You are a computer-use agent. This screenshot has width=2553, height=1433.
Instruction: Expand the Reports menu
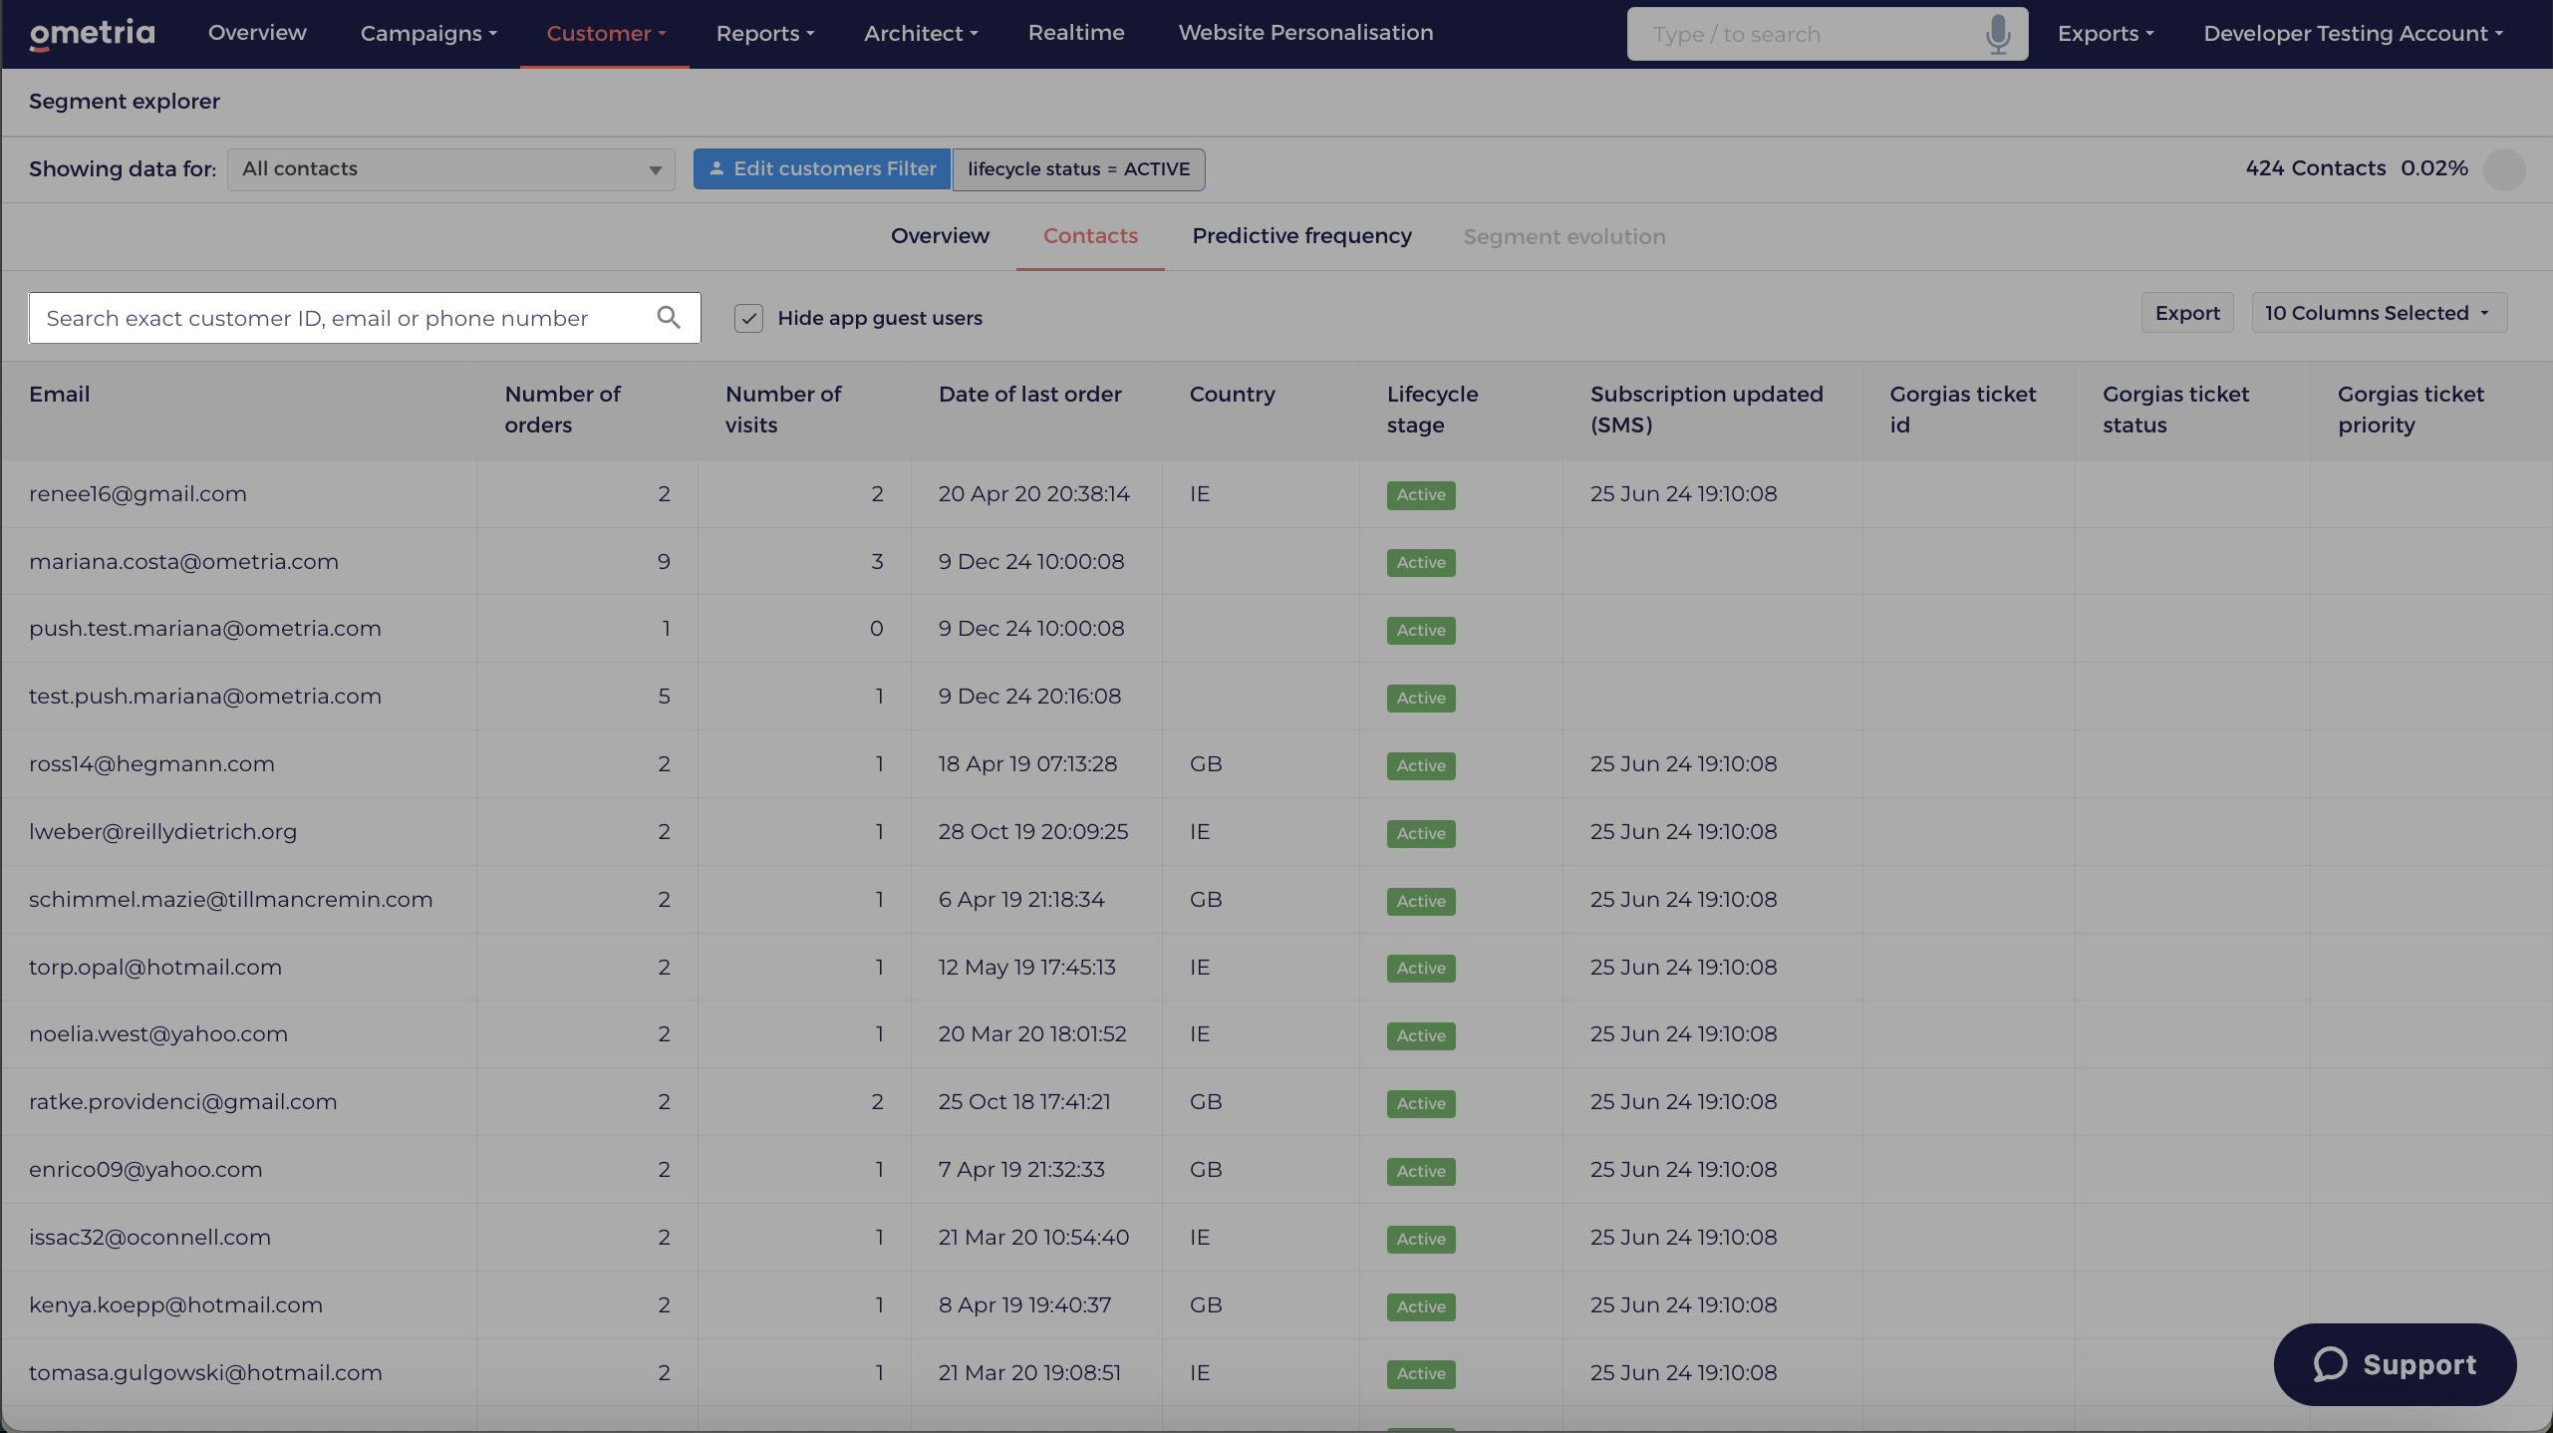[x=765, y=33]
